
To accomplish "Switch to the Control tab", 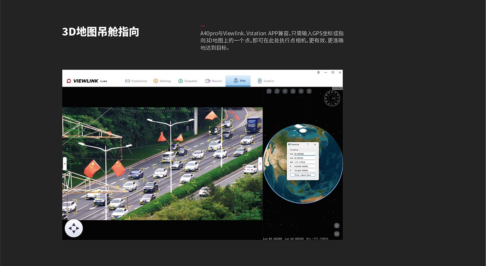I will coord(266,81).
